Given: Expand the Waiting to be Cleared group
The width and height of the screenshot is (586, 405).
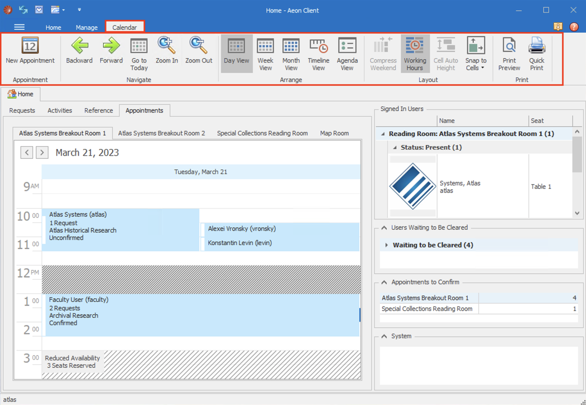Looking at the screenshot, I should (386, 245).
